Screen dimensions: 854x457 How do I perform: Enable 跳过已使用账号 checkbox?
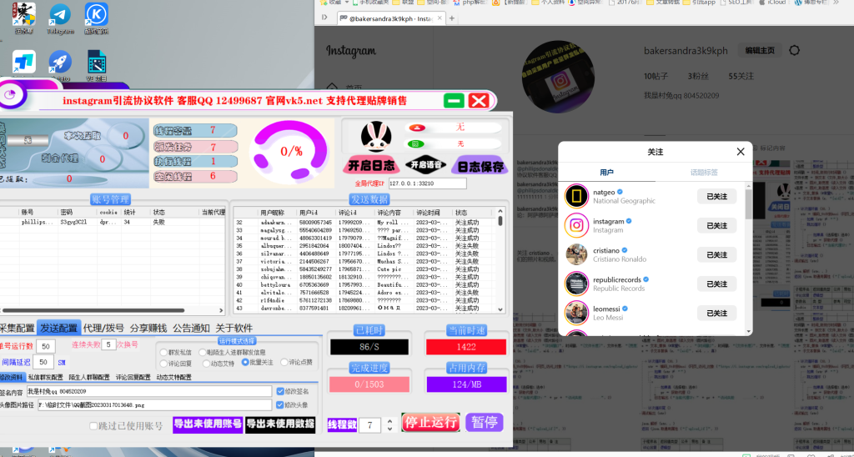(93, 426)
